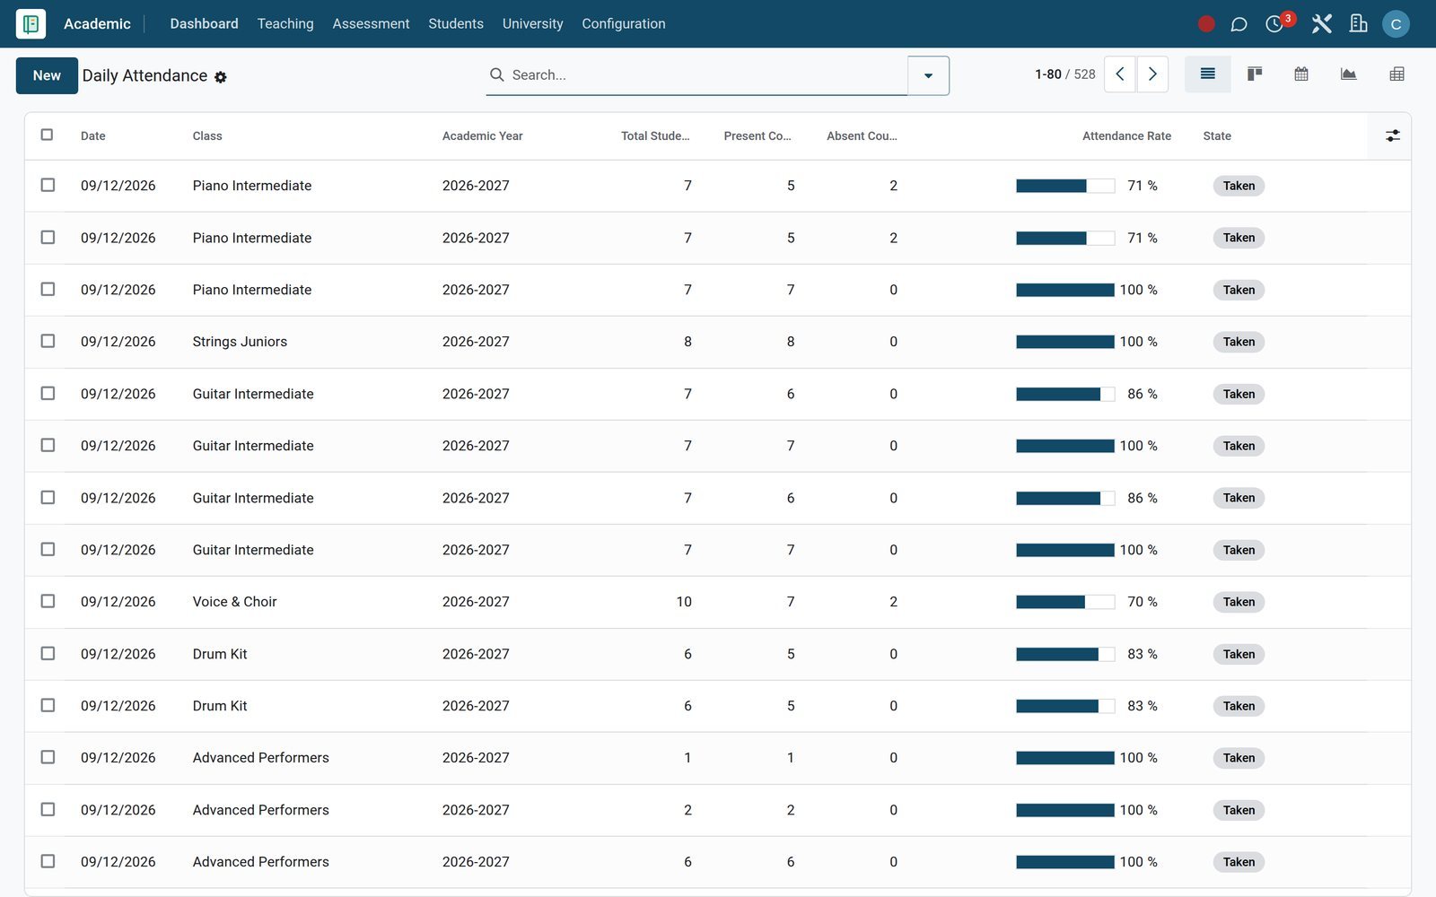Open the Academic app home icon
The image size is (1436, 897).
31,24
